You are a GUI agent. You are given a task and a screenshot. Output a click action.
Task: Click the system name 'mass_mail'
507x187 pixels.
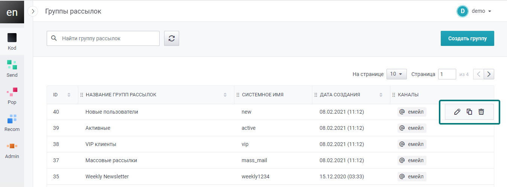point(254,160)
